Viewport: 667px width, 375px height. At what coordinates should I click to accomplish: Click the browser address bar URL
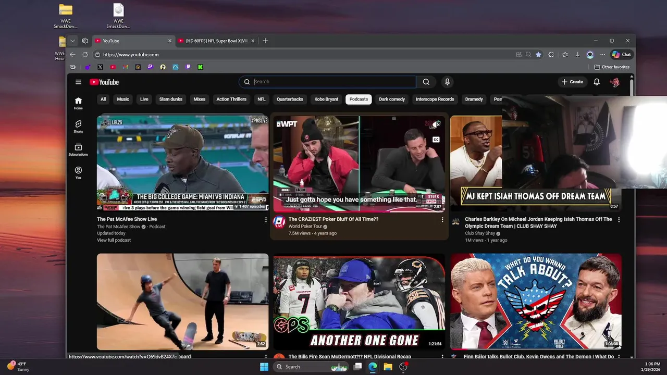coord(131,54)
